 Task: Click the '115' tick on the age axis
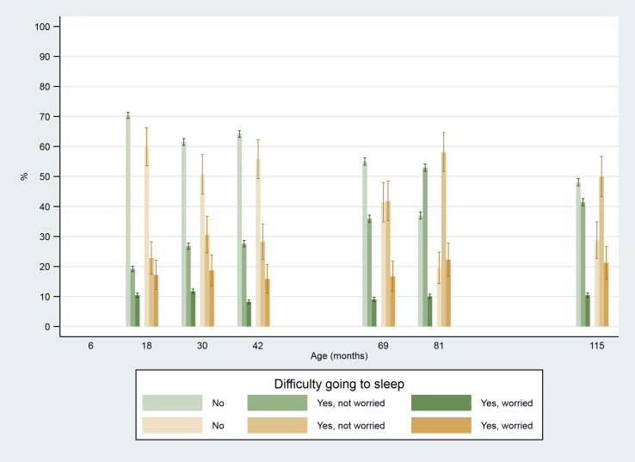click(x=596, y=346)
